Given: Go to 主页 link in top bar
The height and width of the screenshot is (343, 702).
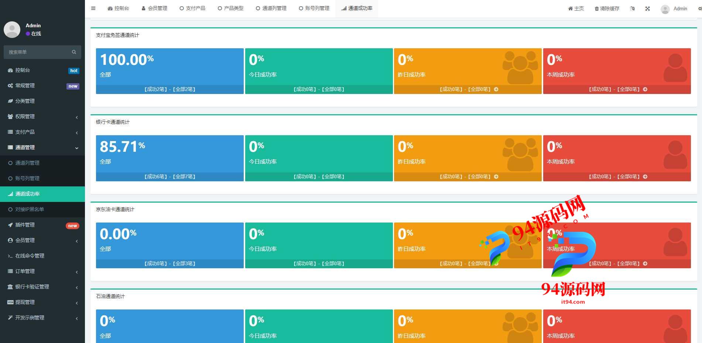Looking at the screenshot, I should (576, 8).
